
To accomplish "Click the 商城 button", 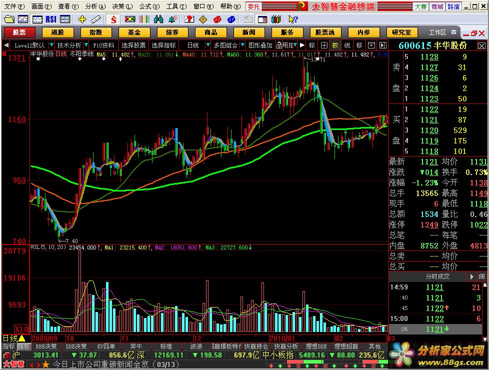I will (x=437, y=6).
